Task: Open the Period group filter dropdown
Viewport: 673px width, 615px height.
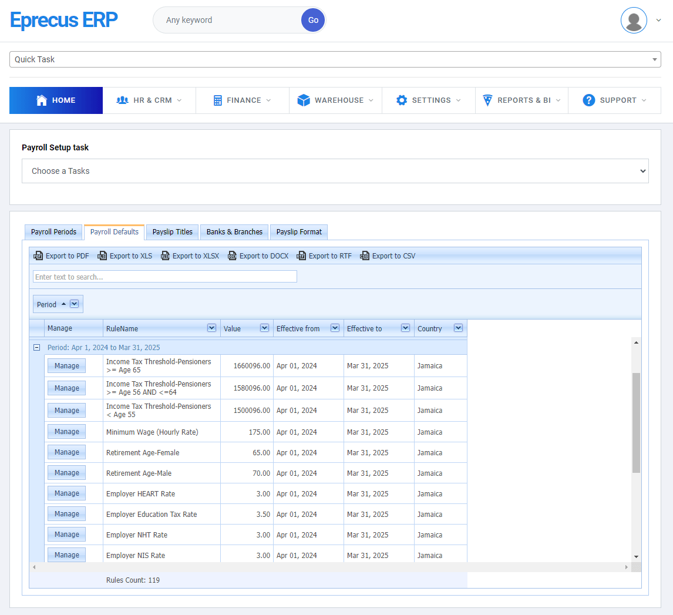Action: click(74, 304)
